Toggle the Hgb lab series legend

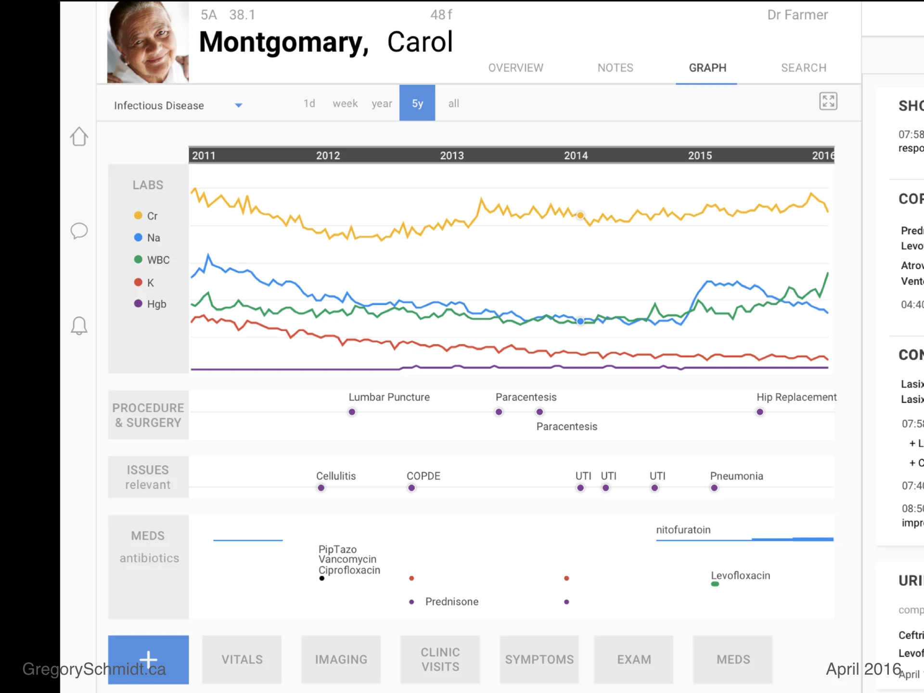156,304
